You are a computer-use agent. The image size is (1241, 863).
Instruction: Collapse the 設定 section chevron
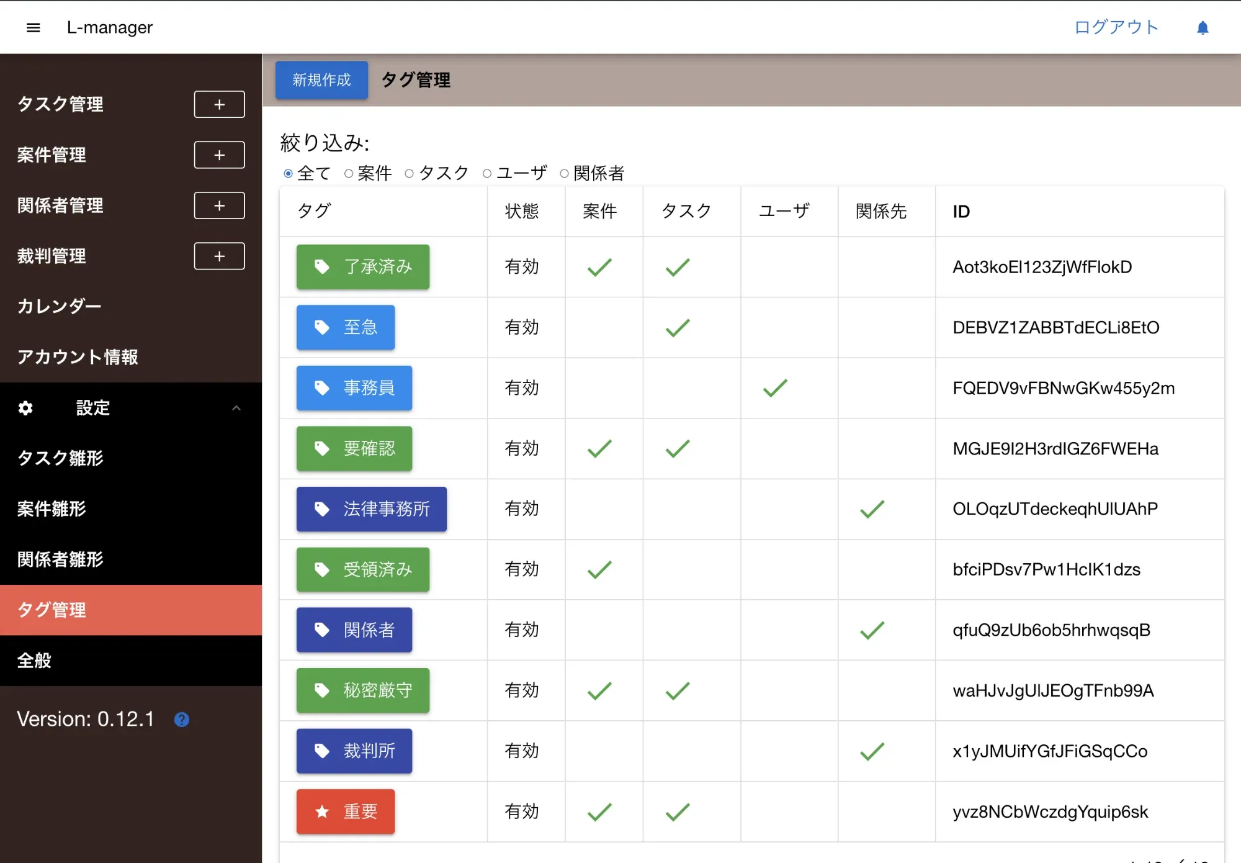pyautogui.click(x=236, y=408)
